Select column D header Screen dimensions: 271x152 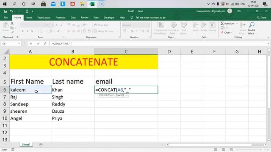point(169,52)
